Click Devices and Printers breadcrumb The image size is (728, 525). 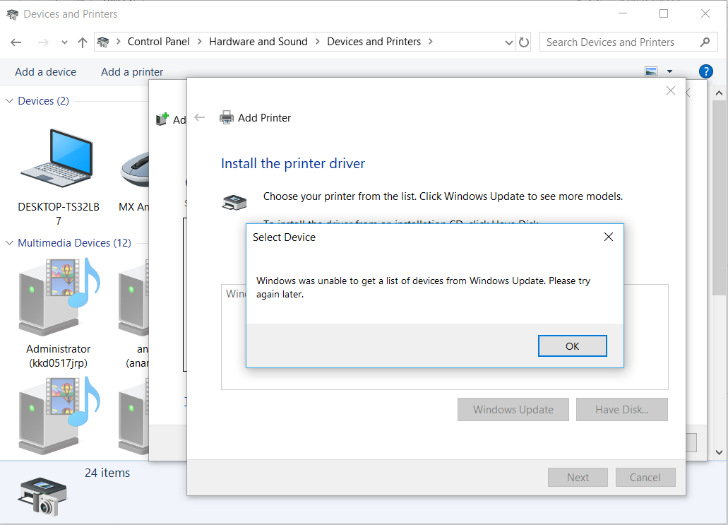coord(374,42)
